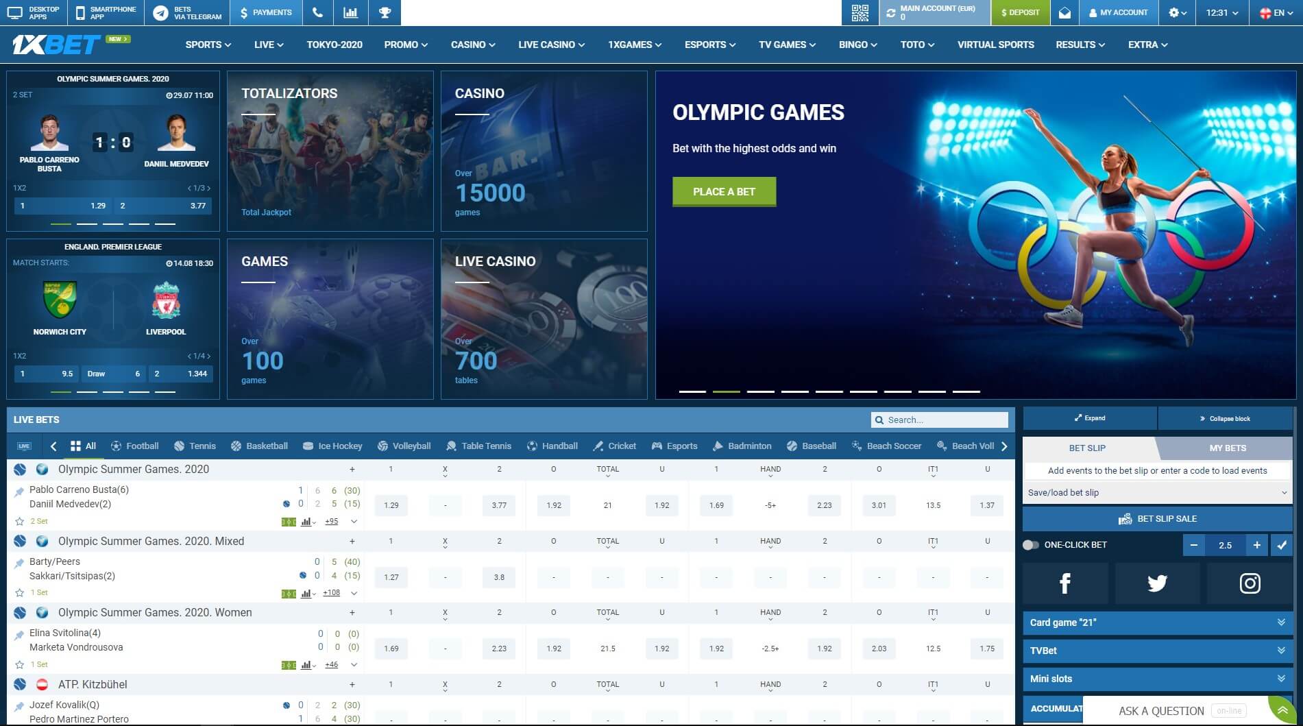1303x726 pixels.
Task: Pin the Pablo Carreno Busta match
Action: click(x=19, y=491)
